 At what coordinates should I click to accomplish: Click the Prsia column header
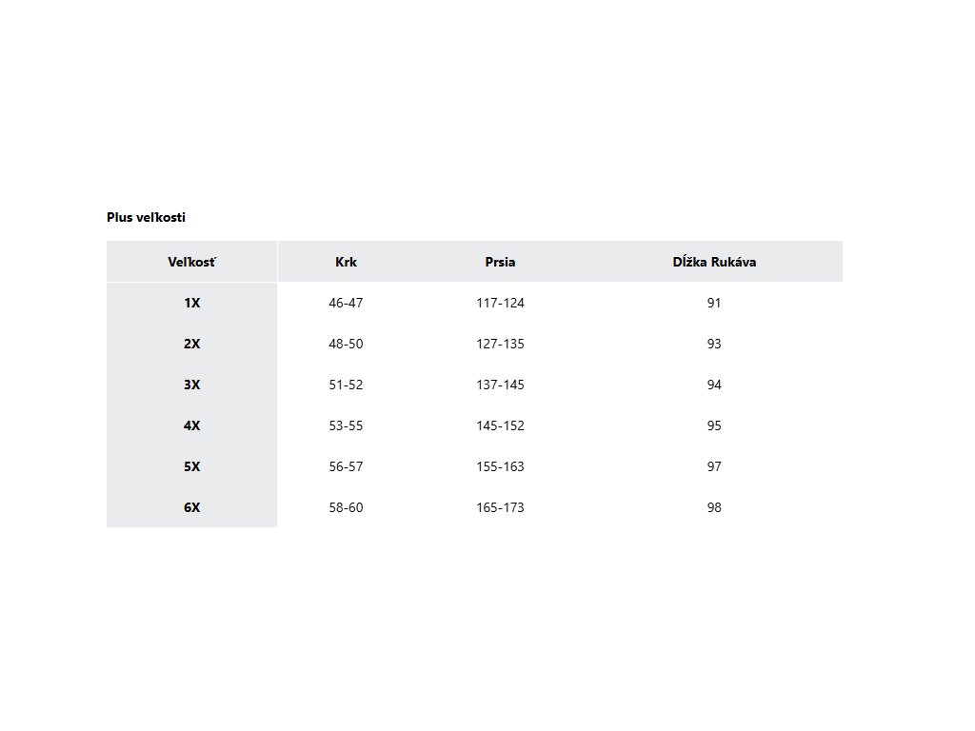pyautogui.click(x=500, y=262)
